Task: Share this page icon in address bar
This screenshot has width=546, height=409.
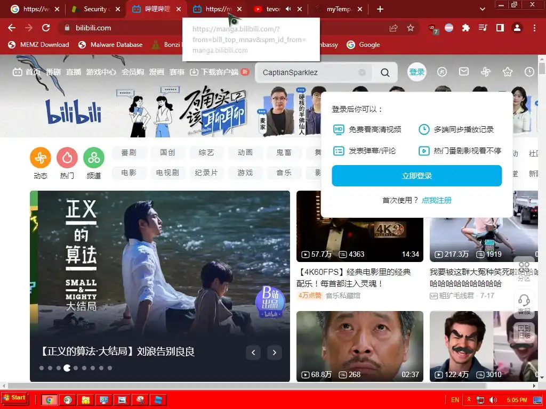Action: 394,28
